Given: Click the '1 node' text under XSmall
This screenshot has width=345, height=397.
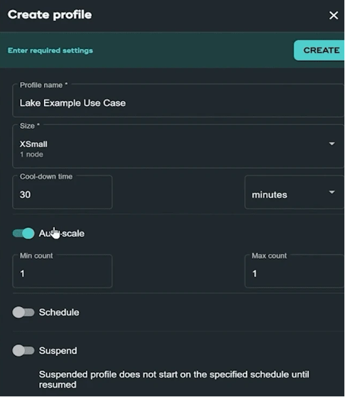Looking at the screenshot, I should (31, 155).
